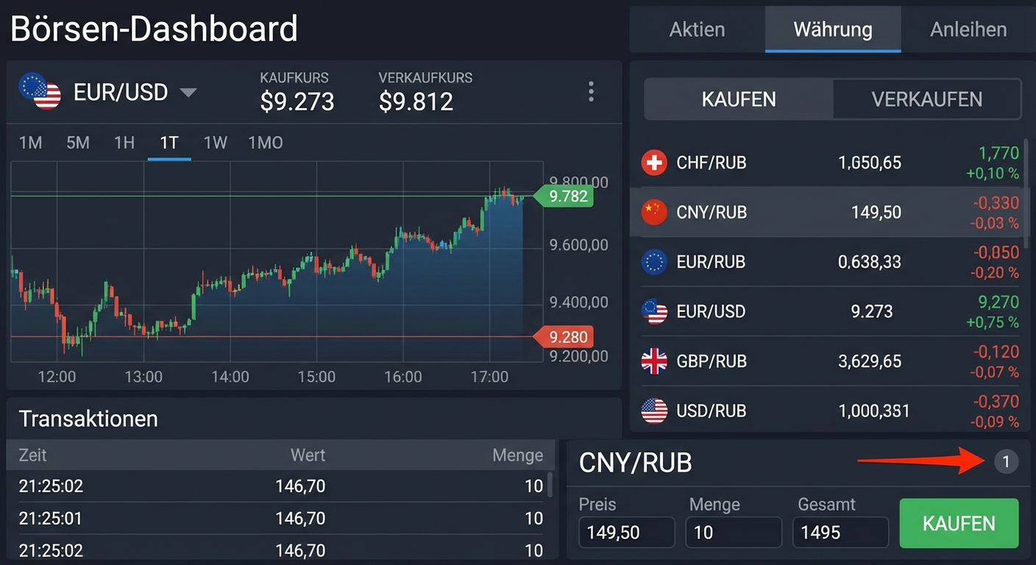Image resolution: width=1036 pixels, height=565 pixels.
Task: Open the three-dot chart options menu
Action: pyautogui.click(x=591, y=90)
